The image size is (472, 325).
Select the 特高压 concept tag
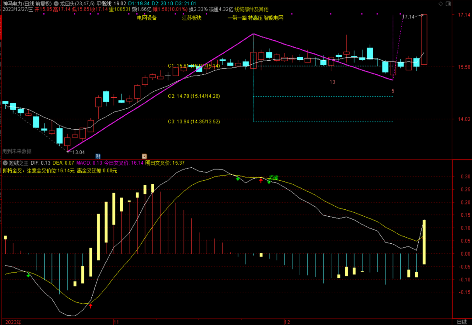pos(254,18)
